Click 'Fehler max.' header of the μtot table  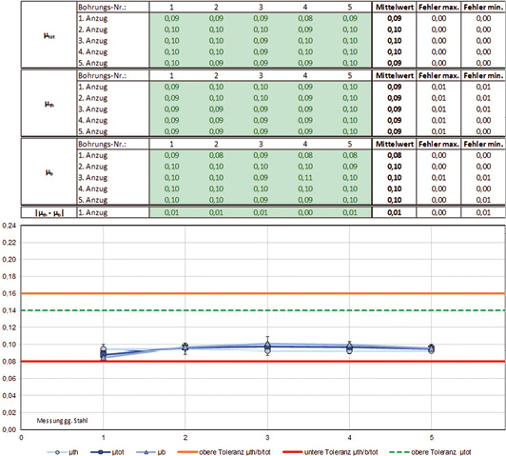(x=438, y=7)
